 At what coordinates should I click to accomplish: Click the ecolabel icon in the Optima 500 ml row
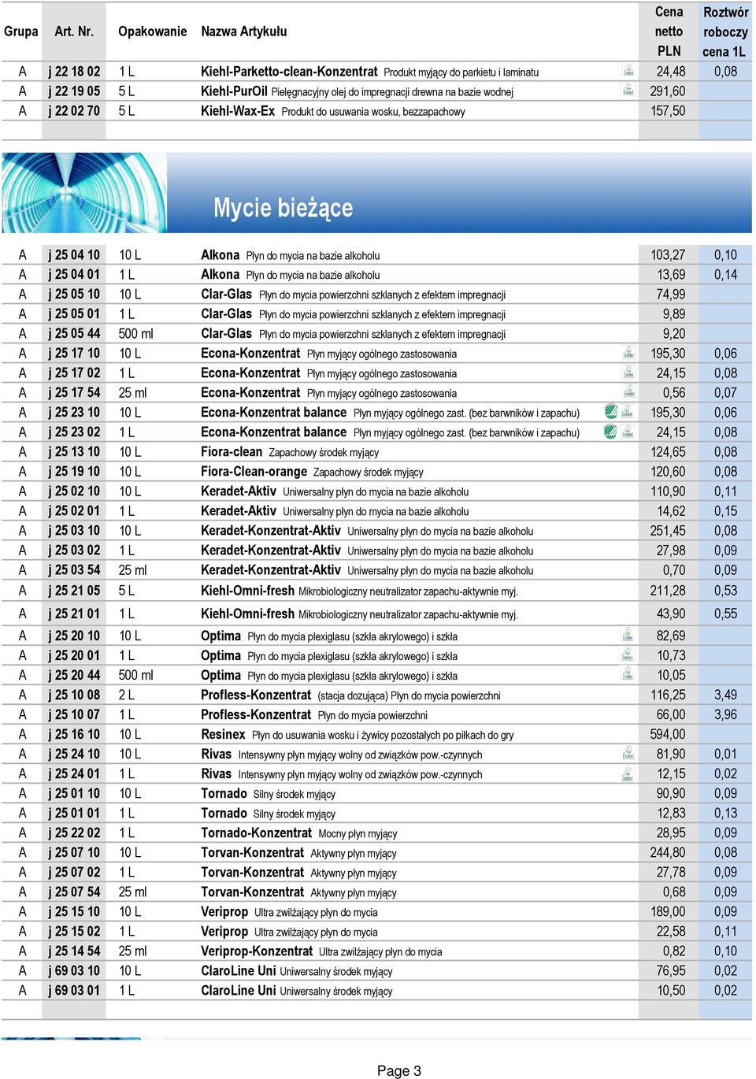[628, 674]
